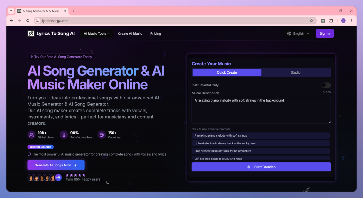Click the sparkle icon on Start Creation
Image resolution: width=363 pixels, height=198 pixels.
(249, 167)
